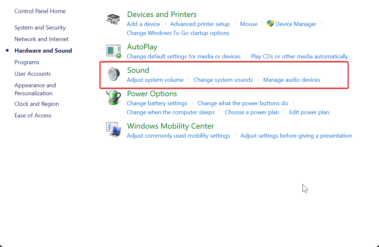Viewport: 379px width, 247px height.
Task: Open the AutoPlay heading link
Action: pyautogui.click(x=142, y=47)
